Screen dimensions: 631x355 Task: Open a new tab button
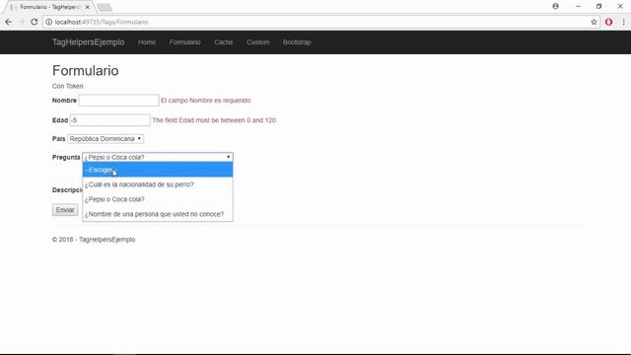pyautogui.click(x=105, y=7)
